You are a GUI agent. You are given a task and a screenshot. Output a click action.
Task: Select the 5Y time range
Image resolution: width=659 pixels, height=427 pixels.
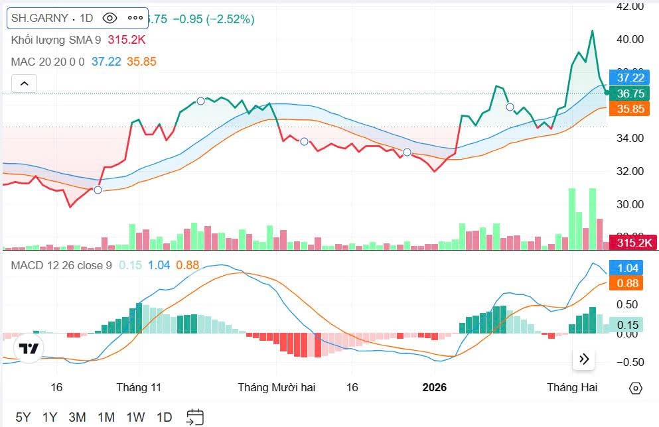click(23, 417)
